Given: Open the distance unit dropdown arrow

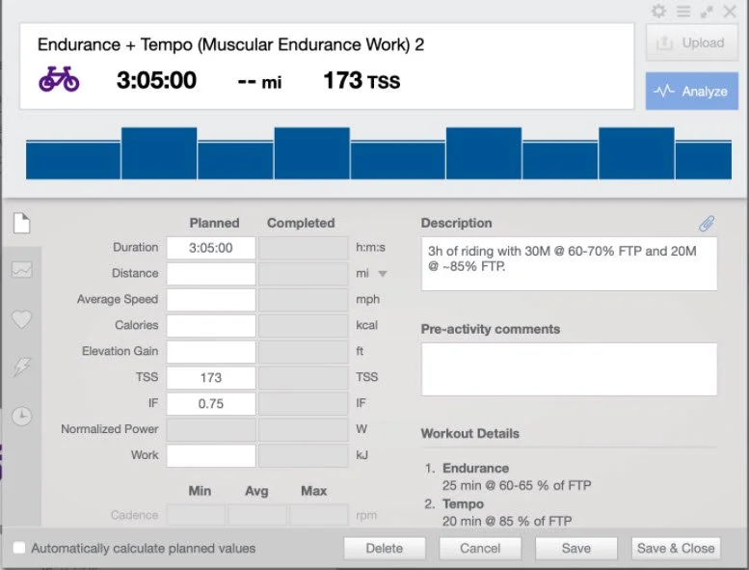Looking at the screenshot, I should tap(383, 274).
